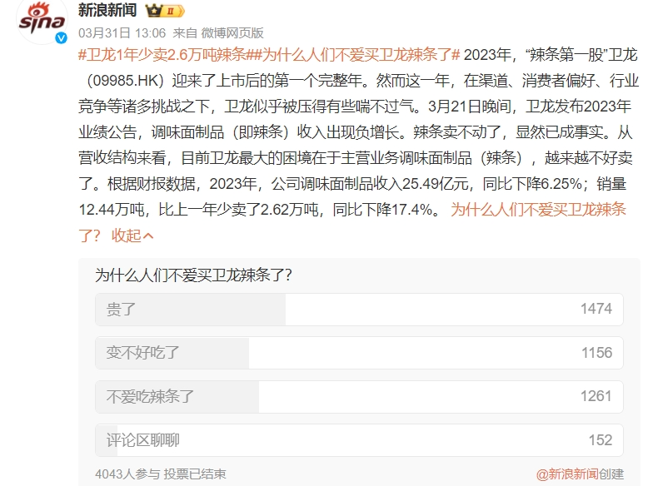Image resolution: width=653 pixels, height=486 pixels.
Task: Open the 03月31日 13:06 timestamp
Action: coord(122,33)
